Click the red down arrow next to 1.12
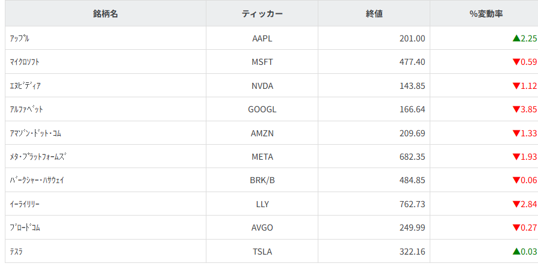The width and height of the screenshot is (538, 272). tap(516, 86)
